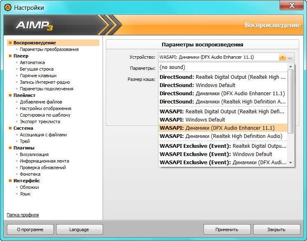Open Настройки отображения settings
Screen dimensions: 307x241
pos(46,108)
